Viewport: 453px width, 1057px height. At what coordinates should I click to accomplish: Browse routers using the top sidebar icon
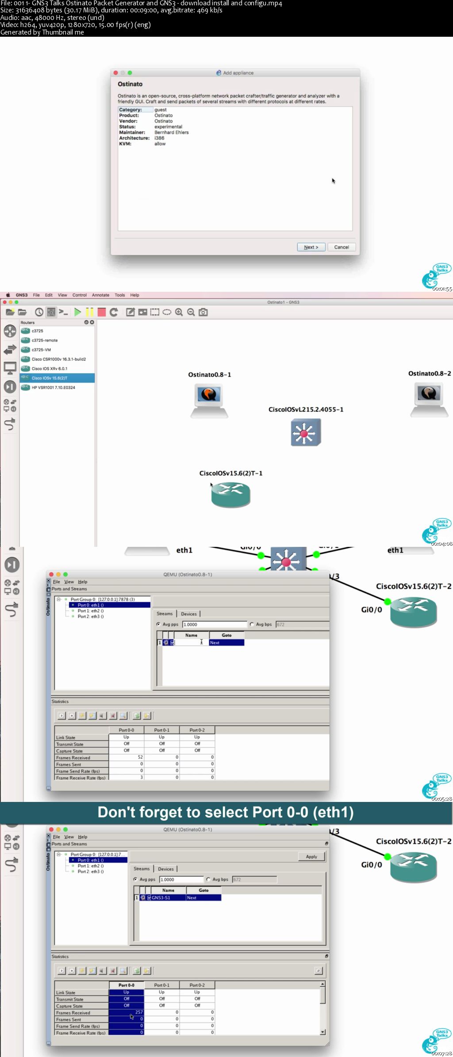(10, 331)
